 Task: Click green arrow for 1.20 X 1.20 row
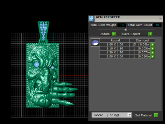(x=153, y=53)
